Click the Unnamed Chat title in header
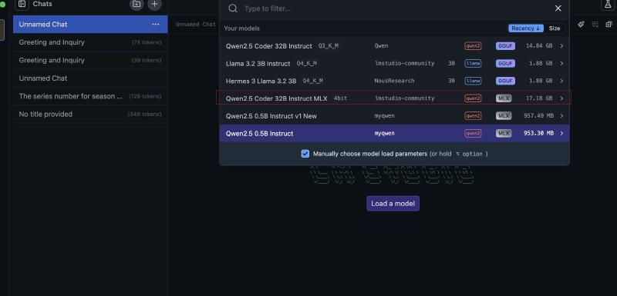 coord(196,25)
